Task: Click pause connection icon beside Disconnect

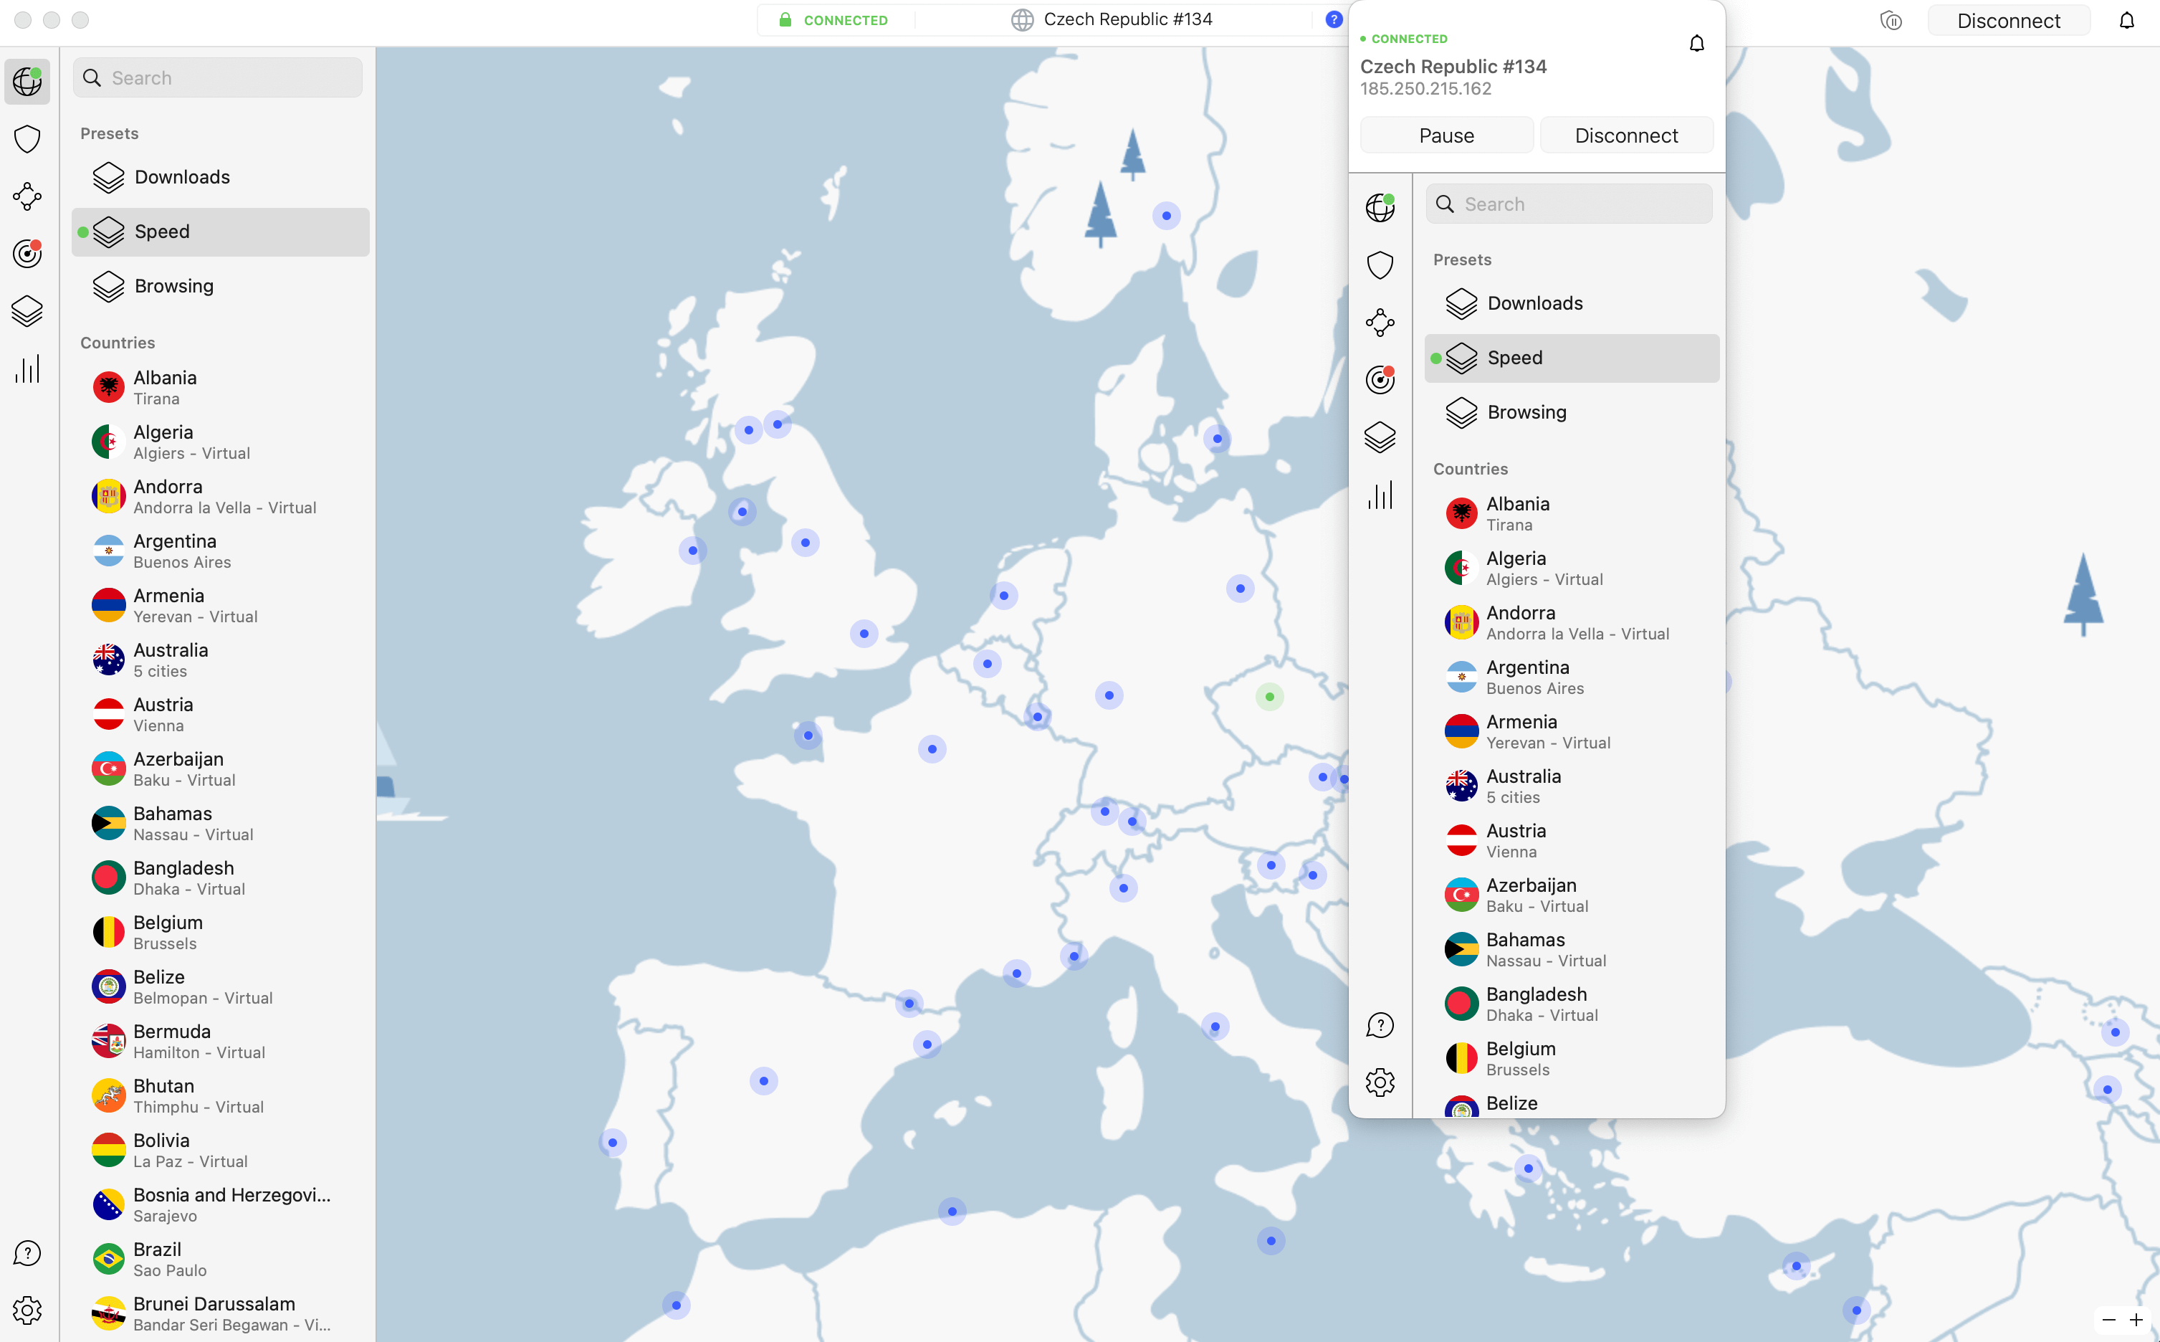Action: (x=1891, y=20)
